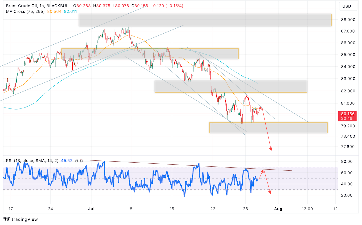Click the Aug label on the time axis
Image resolution: width=362 pixels, height=225 pixels.
[x=278, y=209]
